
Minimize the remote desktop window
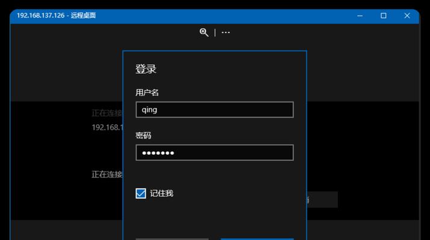pyautogui.click(x=360, y=16)
